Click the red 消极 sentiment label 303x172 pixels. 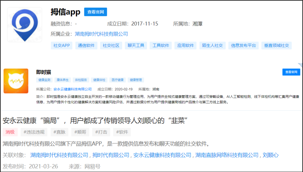point(10,132)
